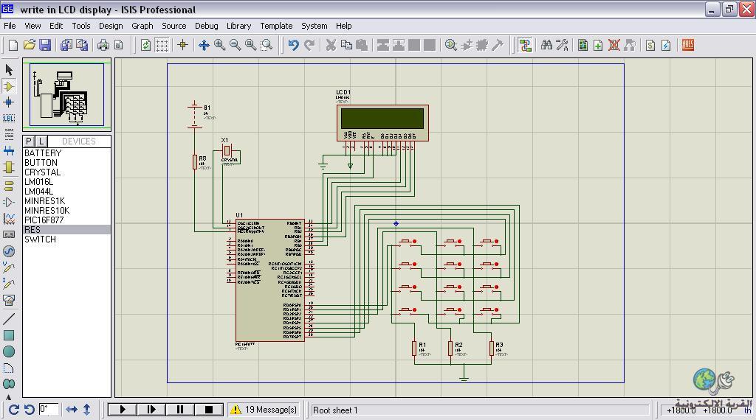The height and width of the screenshot is (420, 756).
Task: Select 2D graphics line tool
Action: click(9, 318)
